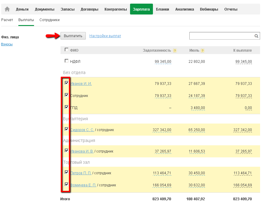The image size is (264, 206).
Task: Open the Контрагенты section
Action: (116, 9)
